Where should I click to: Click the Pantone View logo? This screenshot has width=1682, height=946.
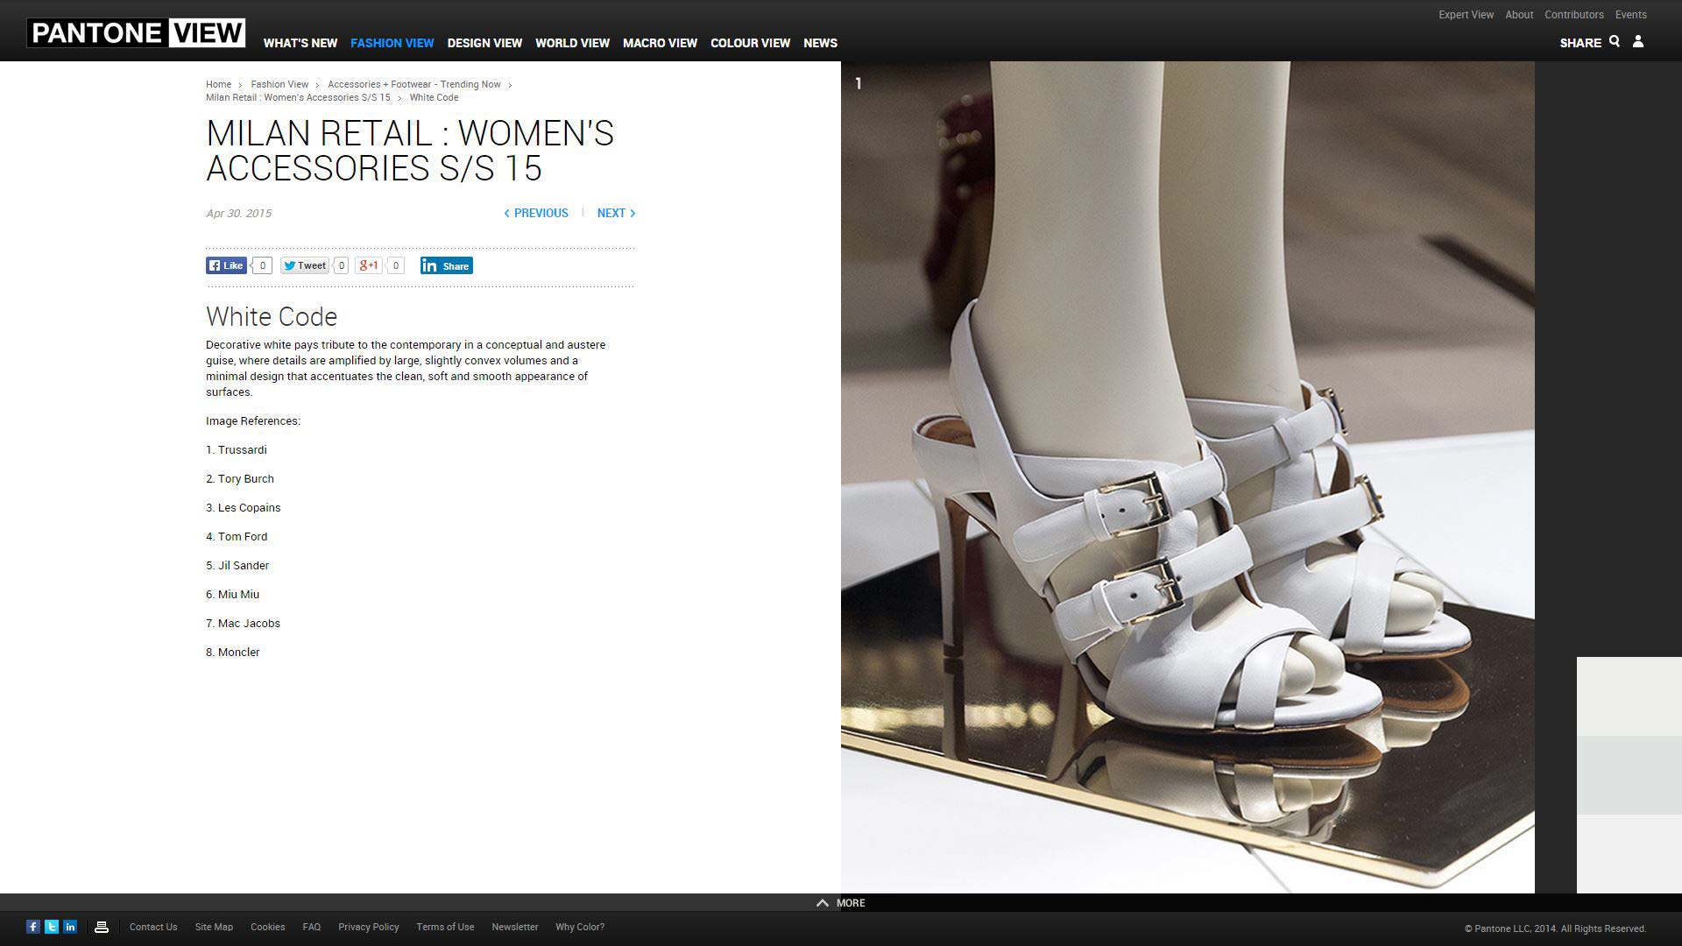(x=136, y=33)
